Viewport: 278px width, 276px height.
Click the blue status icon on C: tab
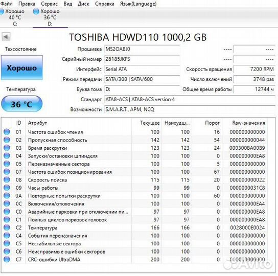2,12
